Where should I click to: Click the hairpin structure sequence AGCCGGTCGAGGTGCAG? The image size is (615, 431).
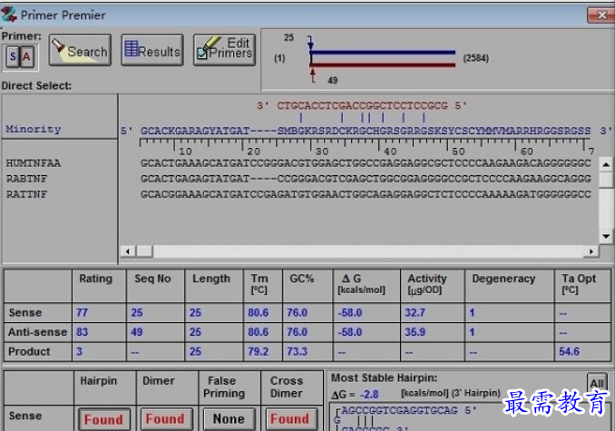(x=399, y=411)
